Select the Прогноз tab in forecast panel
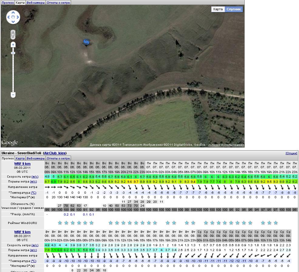The width and height of the screenshot is (299, 272). click(8, 158)
